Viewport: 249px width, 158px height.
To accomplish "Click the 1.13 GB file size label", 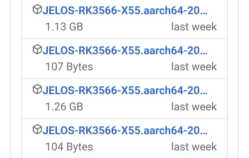I will pyautogui.click(x=64, y=27).
